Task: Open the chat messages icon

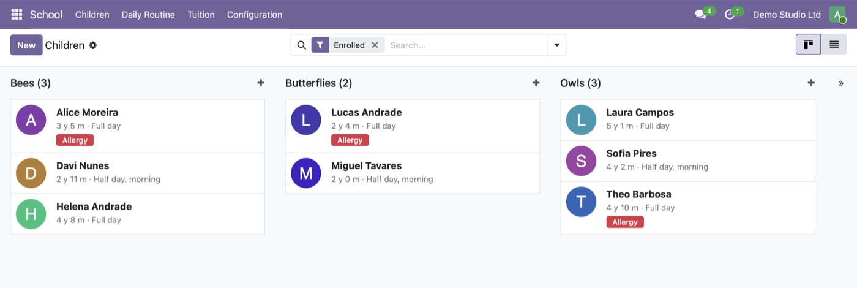Action: coord(700,14)
